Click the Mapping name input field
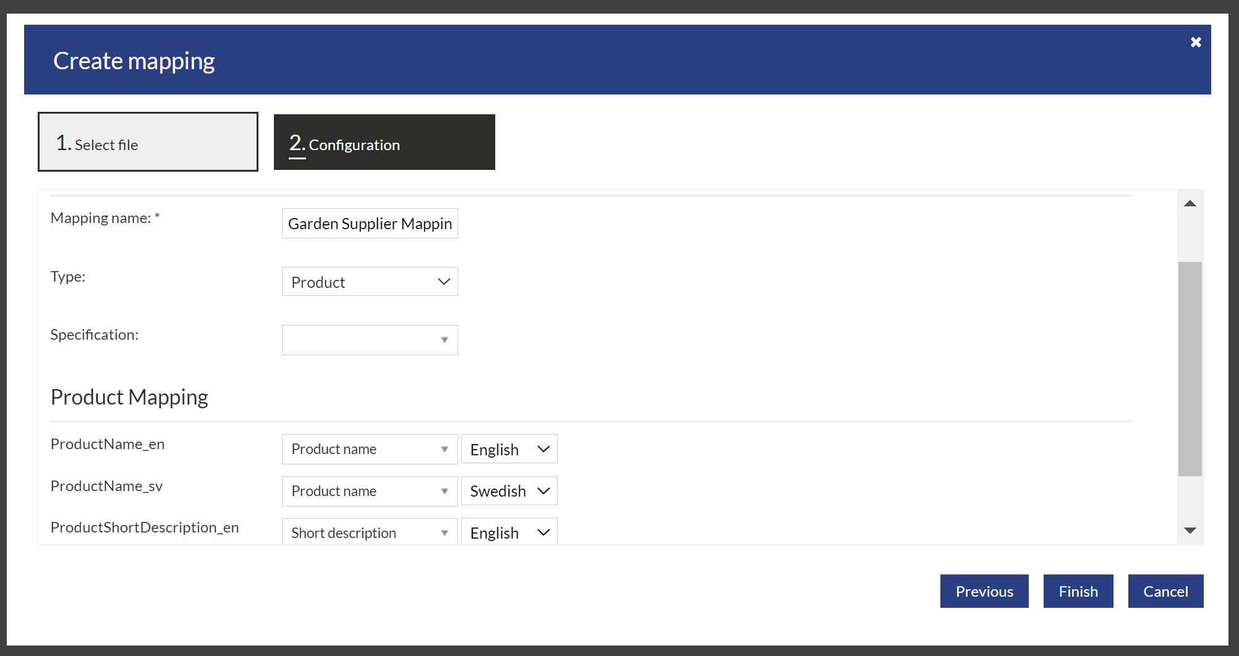The width and height of the screenshot is (1239, 656). [370, 224]
